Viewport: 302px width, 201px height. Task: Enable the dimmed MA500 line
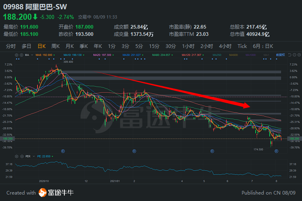click(234, 55)
